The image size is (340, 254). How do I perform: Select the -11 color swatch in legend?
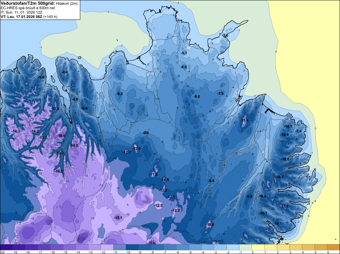pyautogui.click(x=119, y=247)
